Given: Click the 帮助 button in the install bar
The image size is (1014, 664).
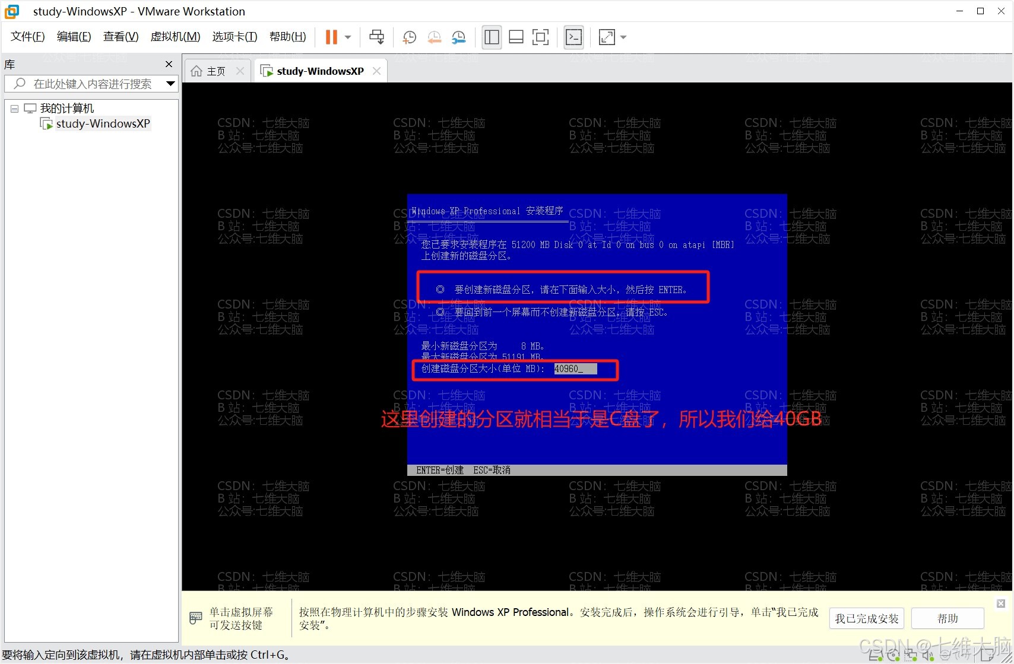Looking at the screenshot, I should (948, 618).
